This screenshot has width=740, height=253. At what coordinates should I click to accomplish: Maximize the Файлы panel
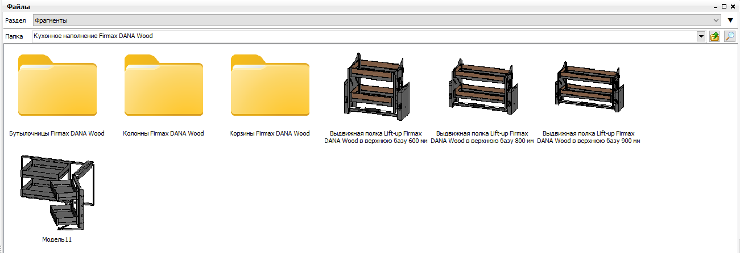(724, 6)
